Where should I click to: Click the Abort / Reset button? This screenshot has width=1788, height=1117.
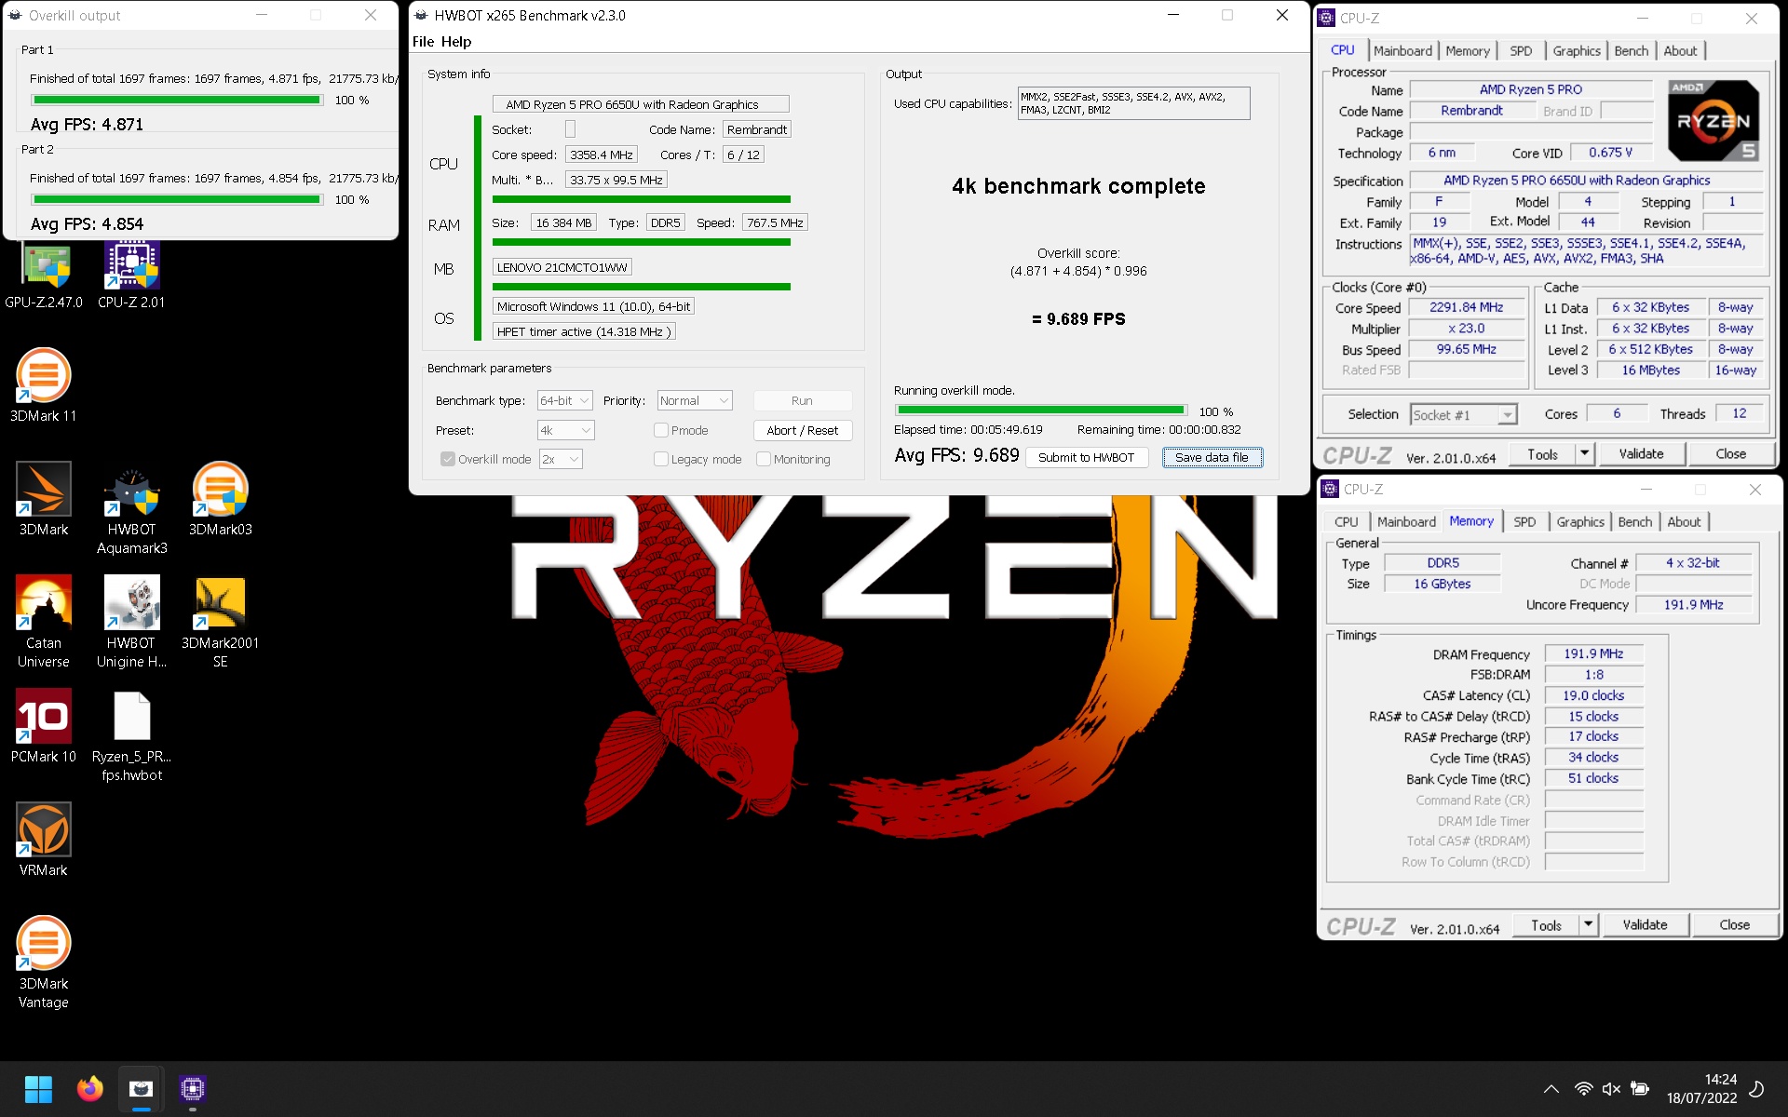pos(802,430)
